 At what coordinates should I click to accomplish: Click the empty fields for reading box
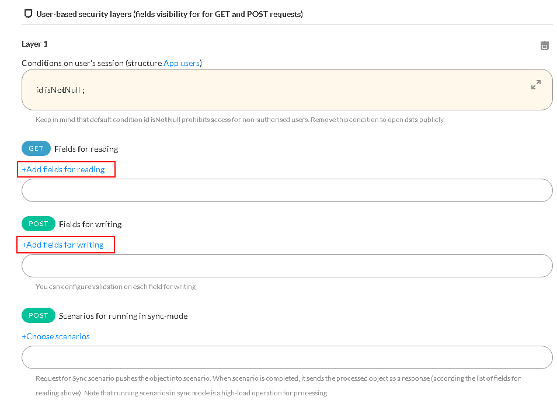click(287, 190)
